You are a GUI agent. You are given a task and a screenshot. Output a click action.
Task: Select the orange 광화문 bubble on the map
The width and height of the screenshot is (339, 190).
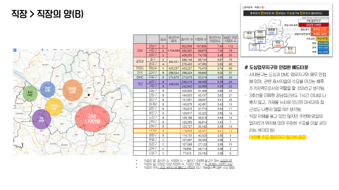click(x=73, y=90)
